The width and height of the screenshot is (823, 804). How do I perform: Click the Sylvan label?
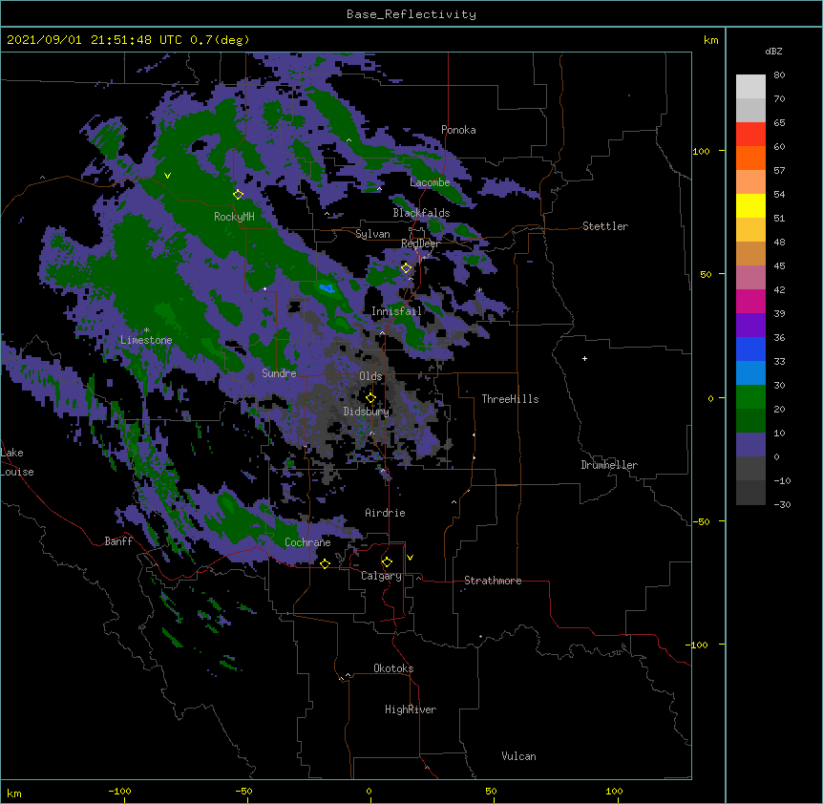point(372,234)
